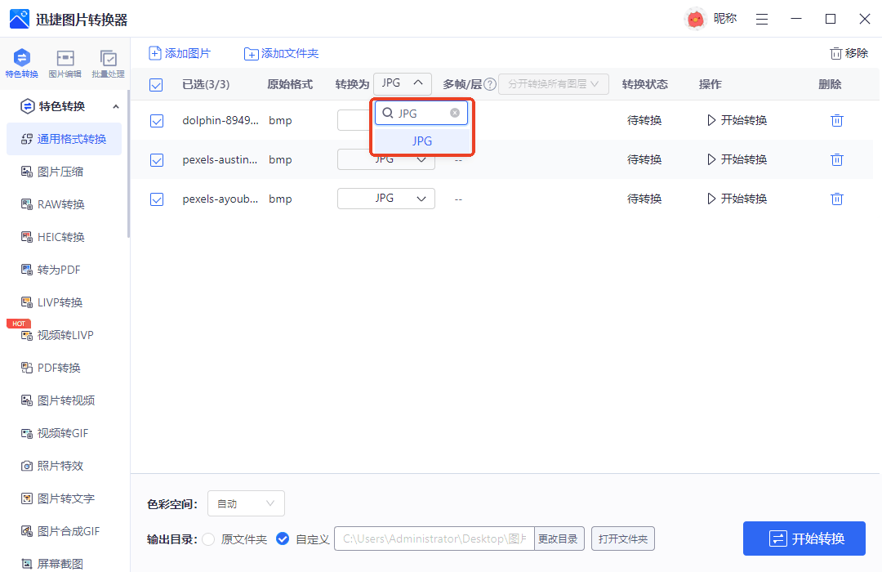Open the 视频转LIVP hot feature
The height and width of the screenshot is (572, 882).
(x=64, y=335)
